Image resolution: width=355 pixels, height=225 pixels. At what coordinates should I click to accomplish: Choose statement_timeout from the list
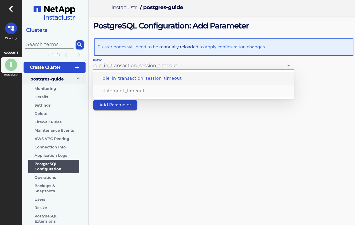123,91
